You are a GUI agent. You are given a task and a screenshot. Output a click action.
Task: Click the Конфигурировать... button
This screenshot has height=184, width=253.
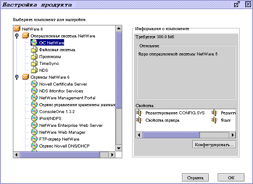(214, 144)
